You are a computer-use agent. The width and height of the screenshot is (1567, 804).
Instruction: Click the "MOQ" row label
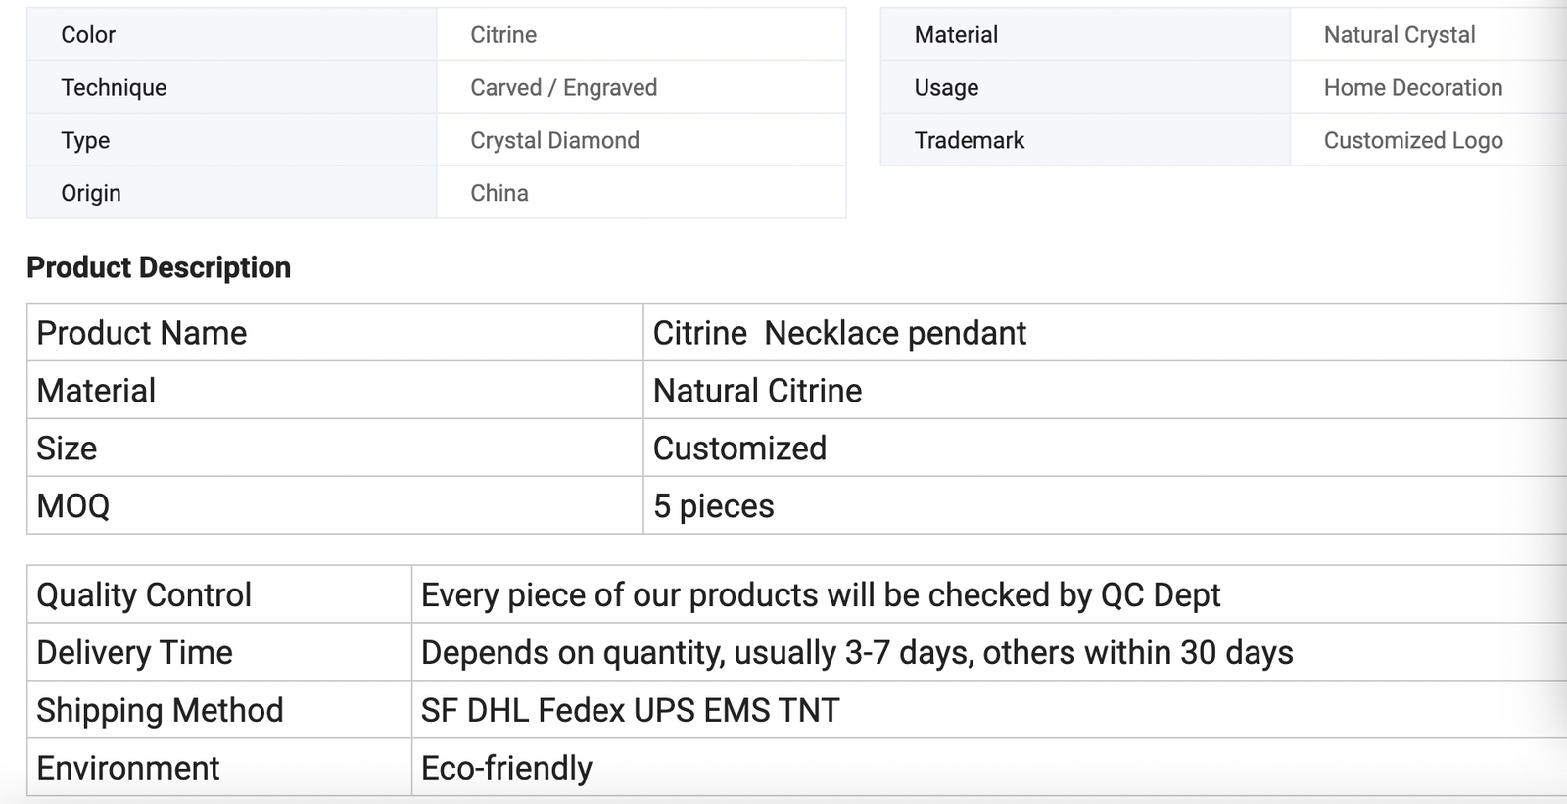point(73,506)
